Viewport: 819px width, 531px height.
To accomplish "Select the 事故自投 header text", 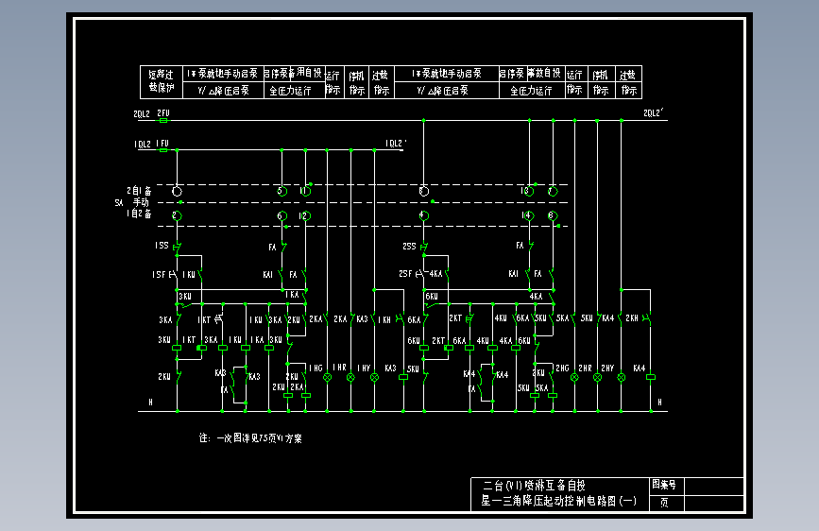I will pos(544,73).
